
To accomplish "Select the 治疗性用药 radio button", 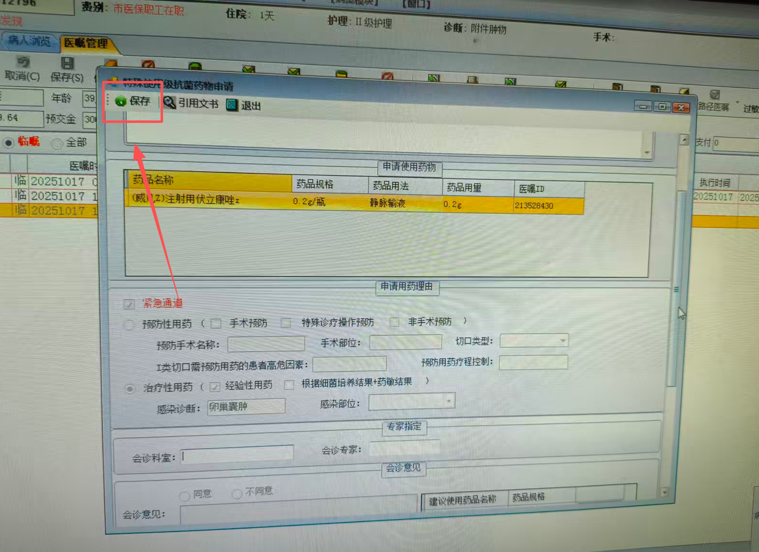I will tap(130, 389).
